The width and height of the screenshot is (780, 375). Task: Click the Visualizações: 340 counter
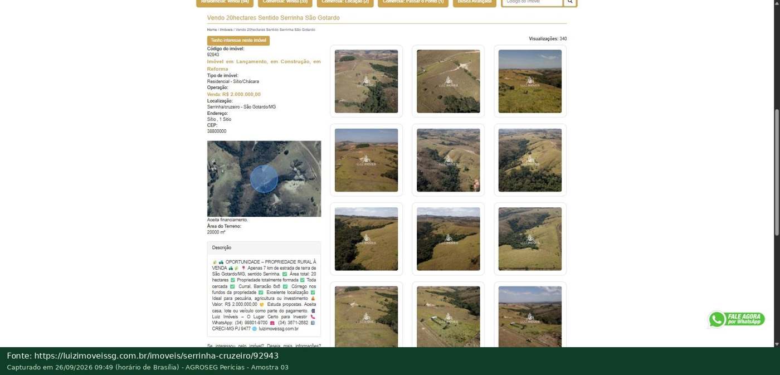click(548, 39)
